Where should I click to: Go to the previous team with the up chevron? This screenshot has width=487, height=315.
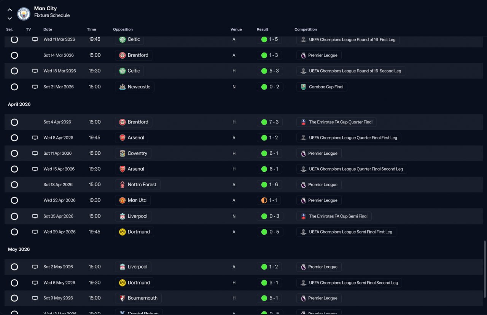tap(10, 10)
